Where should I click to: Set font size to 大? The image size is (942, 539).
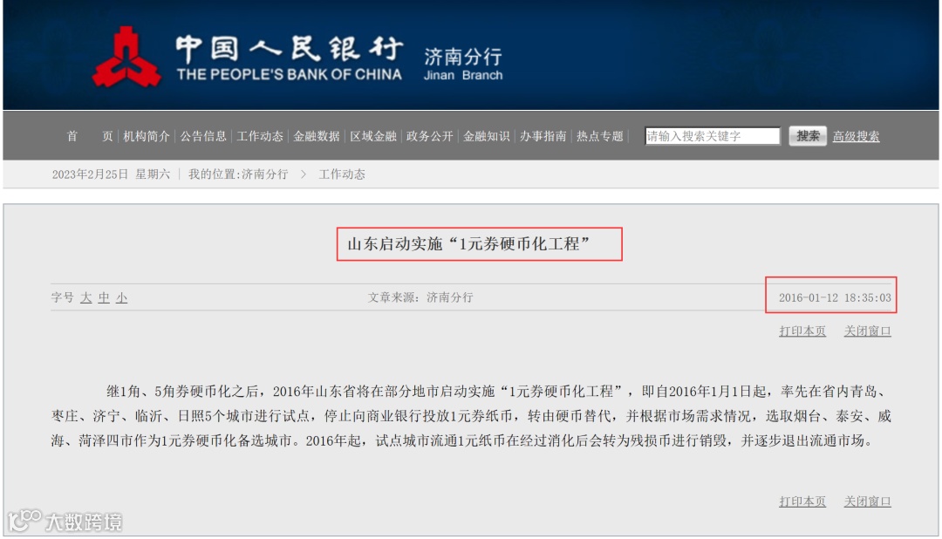coord(85,297)
